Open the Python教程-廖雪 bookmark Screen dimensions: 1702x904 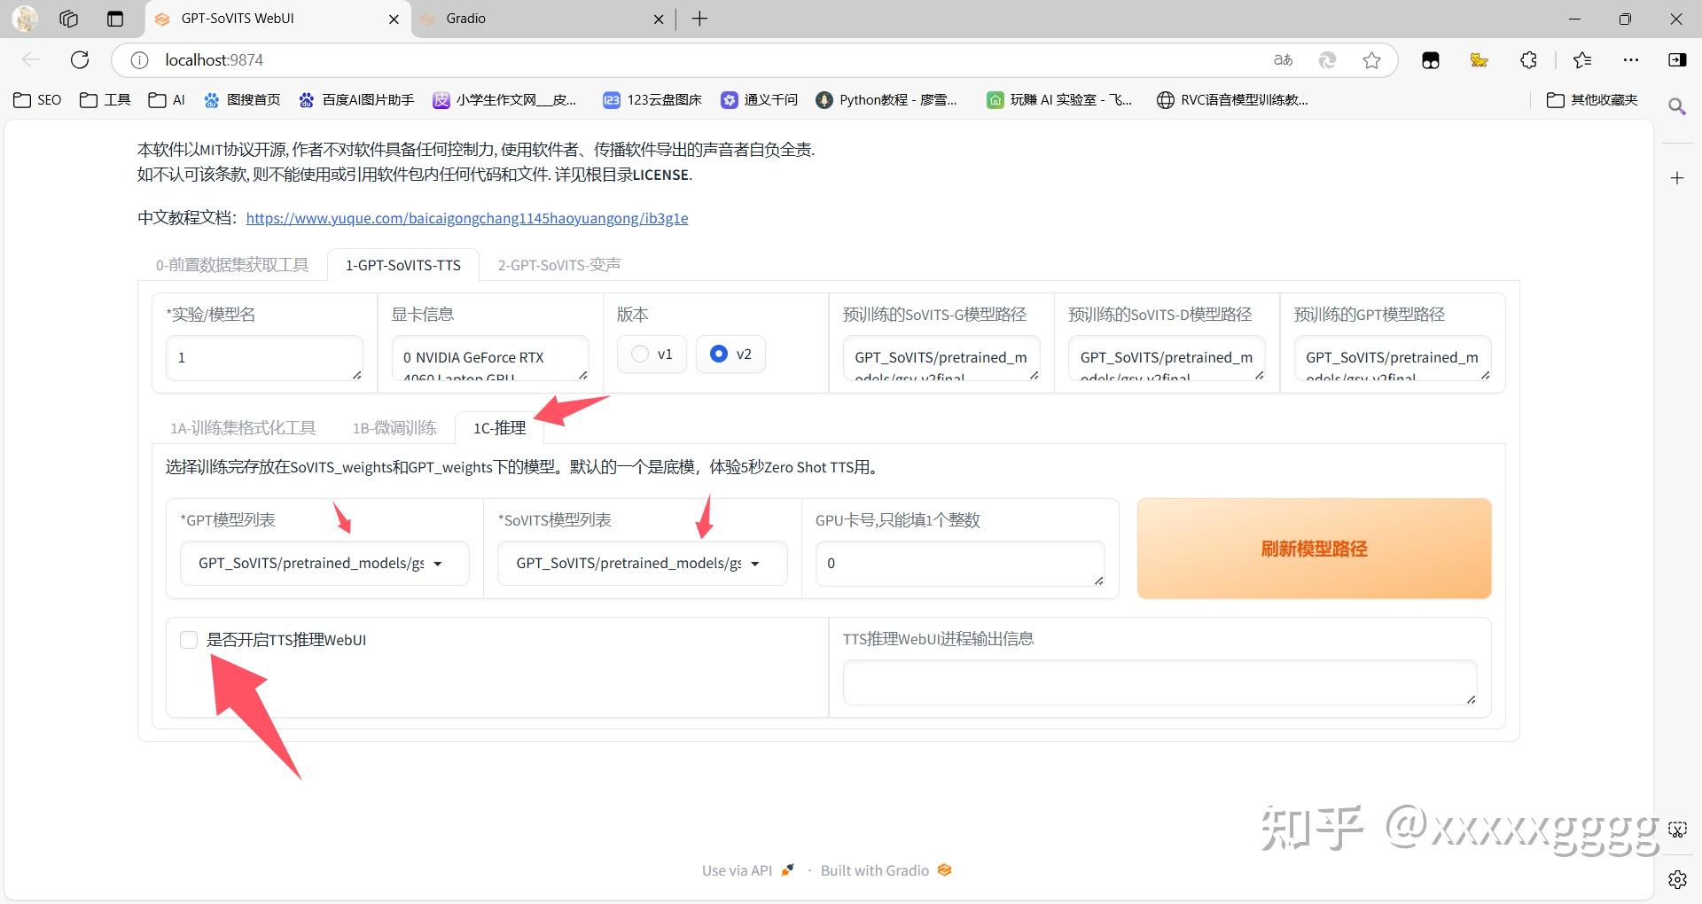(888, 99)
